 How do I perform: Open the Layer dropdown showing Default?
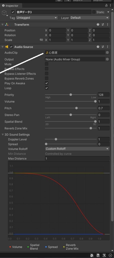[90, 18]
